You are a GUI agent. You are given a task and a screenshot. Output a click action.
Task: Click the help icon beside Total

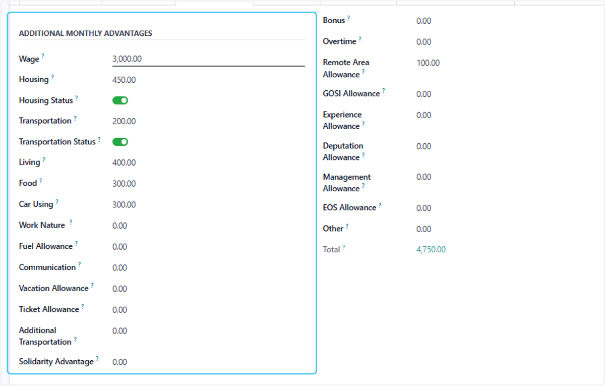pos(344,247)
